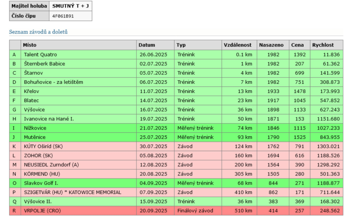349x220 pixels.
Task: Click the Nasazeno column header
Action: point(271,45)
